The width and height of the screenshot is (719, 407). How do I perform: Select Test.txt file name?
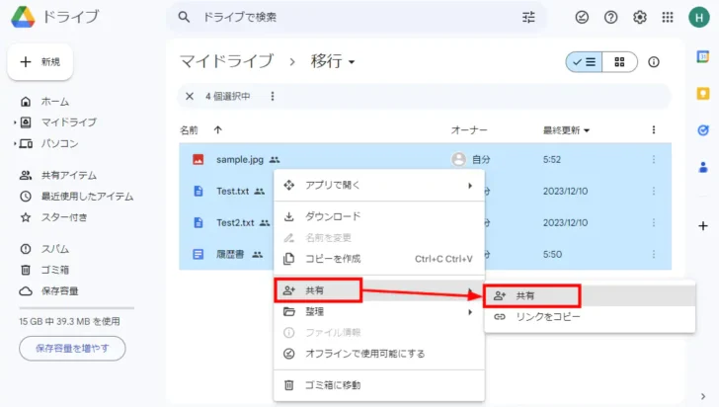(232, 191)
